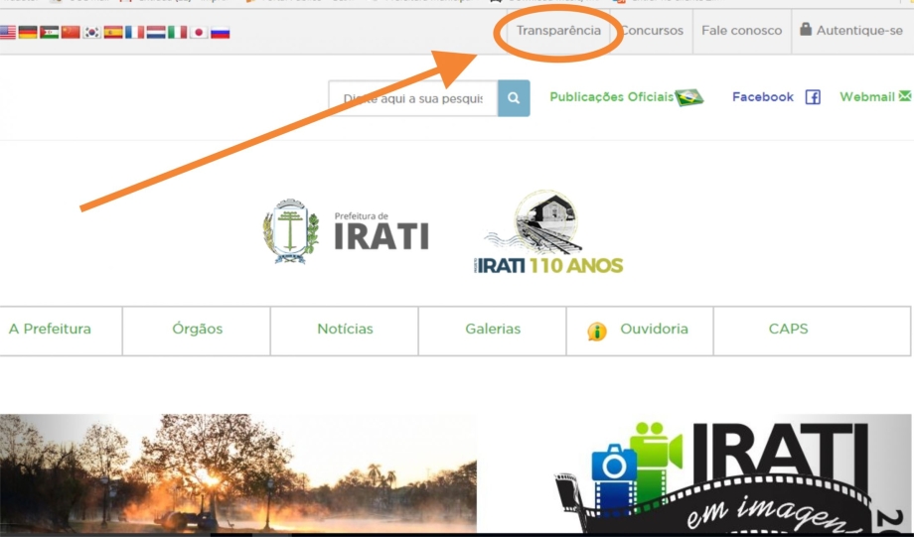Select the Italian flag language
The width and height of the screenshot is (914, 537).
177,32
